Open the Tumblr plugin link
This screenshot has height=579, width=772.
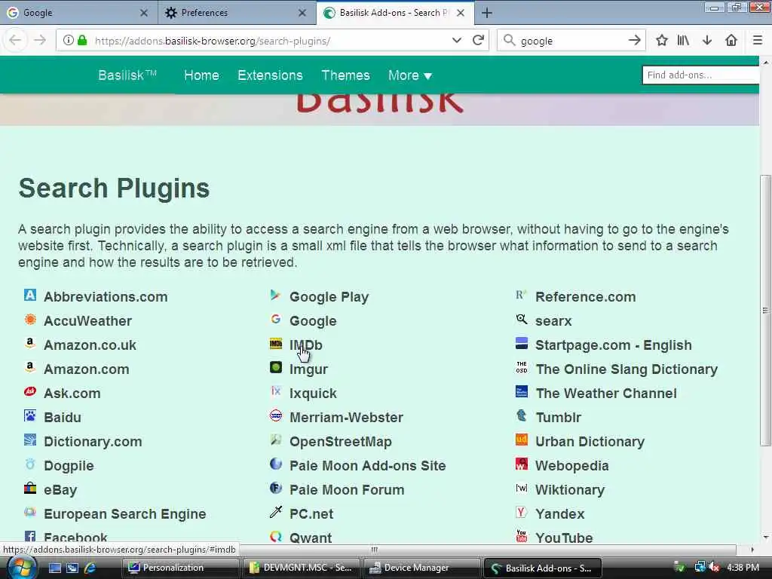[559, 418]
